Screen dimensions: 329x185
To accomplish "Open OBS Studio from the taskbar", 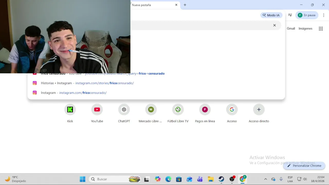I will tap(232, 179).
